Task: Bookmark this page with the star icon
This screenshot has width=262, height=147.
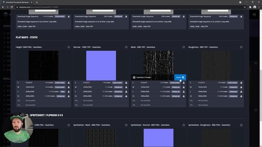Action: pos(245,7)
